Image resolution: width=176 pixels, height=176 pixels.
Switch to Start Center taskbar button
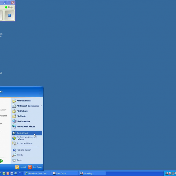(64, 174)
